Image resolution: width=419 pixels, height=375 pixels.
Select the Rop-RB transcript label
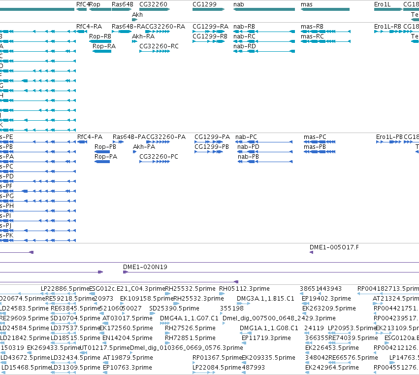pos(100,36)
